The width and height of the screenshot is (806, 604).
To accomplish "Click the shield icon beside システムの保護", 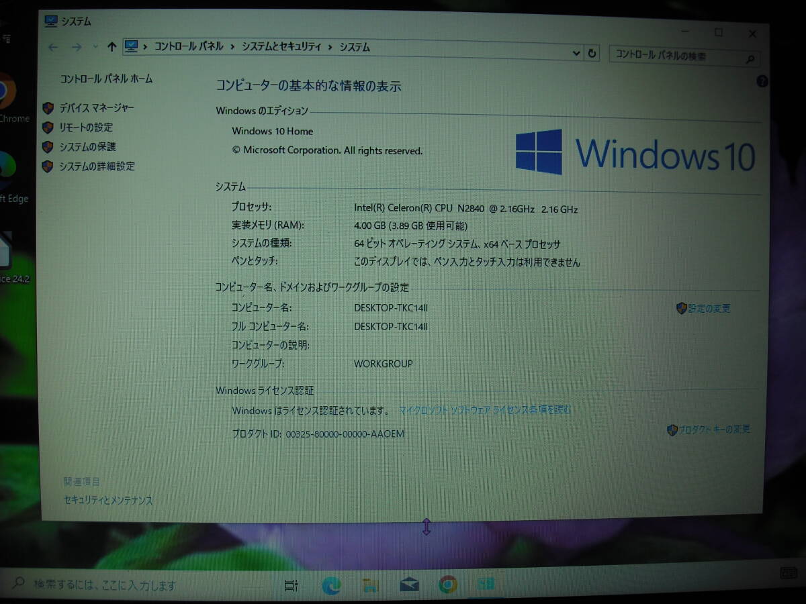I will coord(48,146).
